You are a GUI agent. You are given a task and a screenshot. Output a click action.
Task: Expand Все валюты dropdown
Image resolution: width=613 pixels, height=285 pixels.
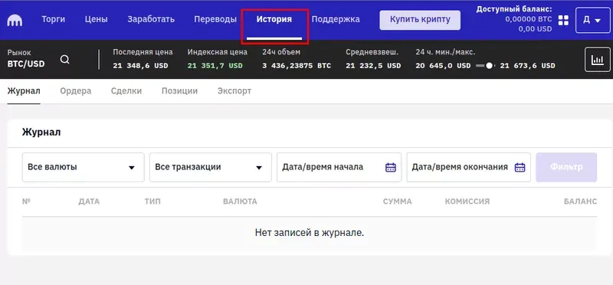84,167
